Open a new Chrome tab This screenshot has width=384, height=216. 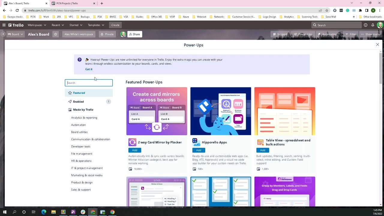(x=102, y=3)
